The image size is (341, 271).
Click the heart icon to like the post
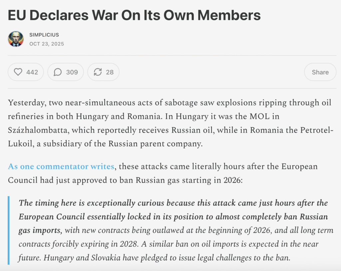tap(18, 72)
